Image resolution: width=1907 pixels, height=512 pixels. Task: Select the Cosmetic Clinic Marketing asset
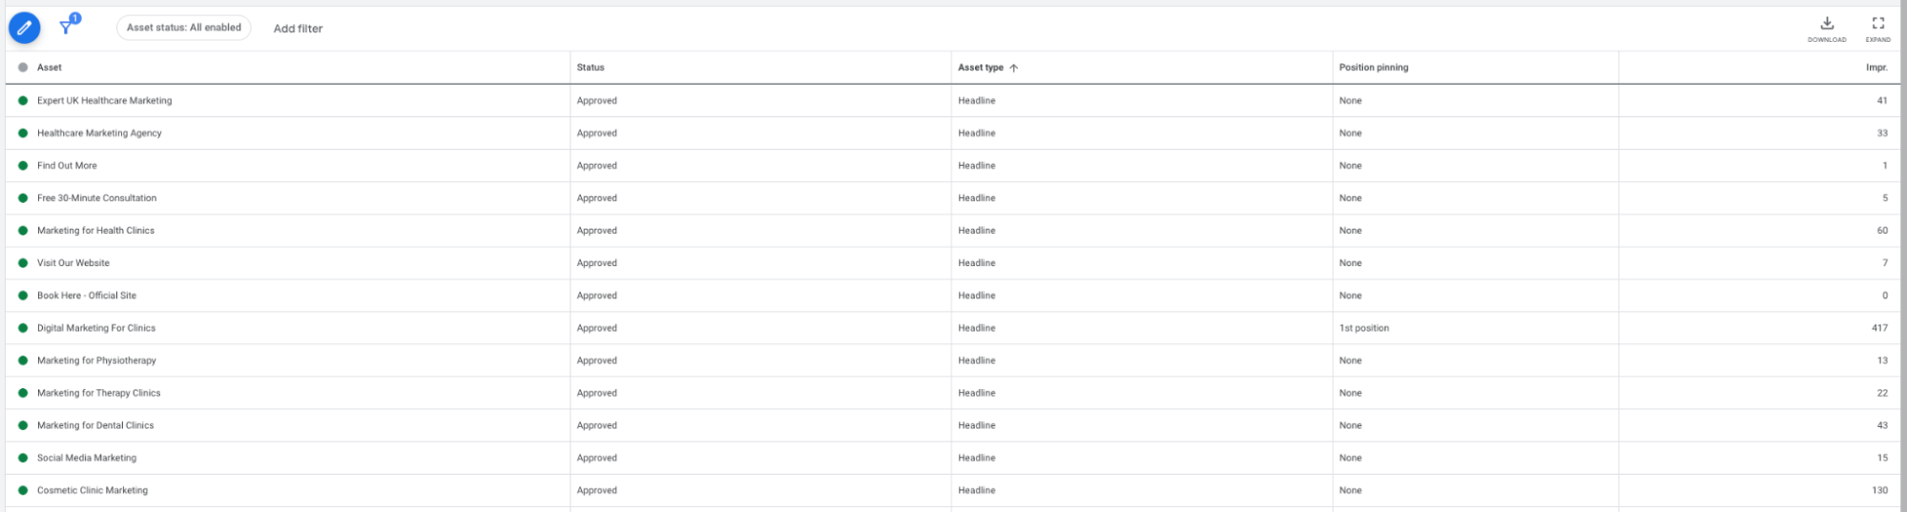click(x=93, y=489)
